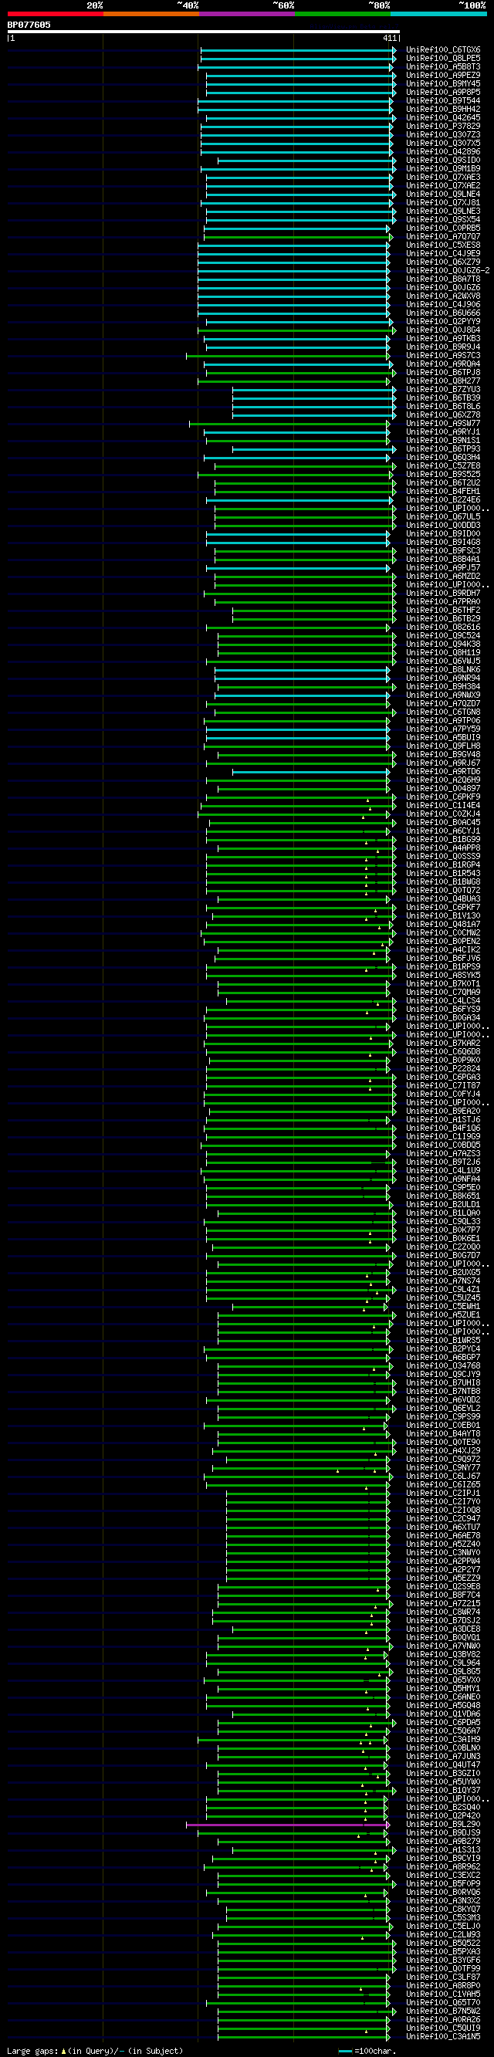
Task: Select hit label UniRef100_B9EA20
Action: (443, 1111)
